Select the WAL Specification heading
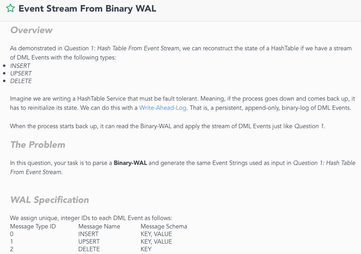Viewport: 361px width, 254px height. coord(50,200)
